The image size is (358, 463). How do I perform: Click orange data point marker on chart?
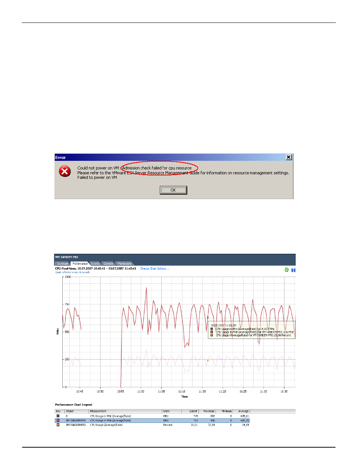[208, 361]
